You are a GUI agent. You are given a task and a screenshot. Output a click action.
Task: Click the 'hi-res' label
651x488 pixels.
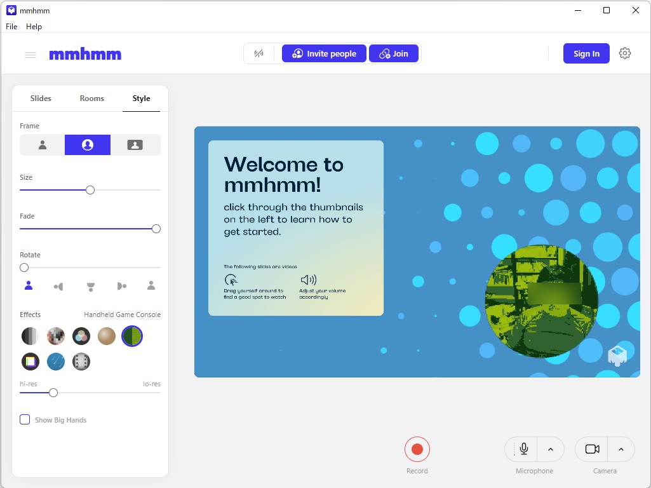click(x=28, y=384)
